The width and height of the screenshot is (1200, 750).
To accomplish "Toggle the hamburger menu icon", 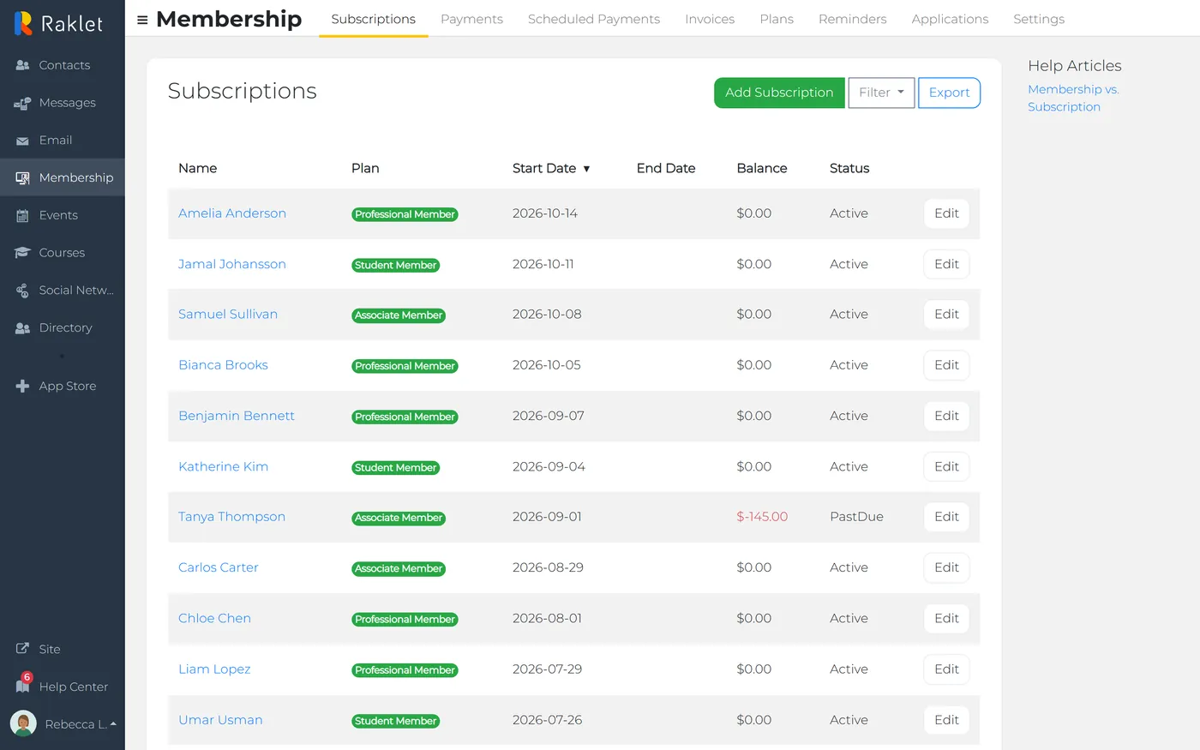I will (142, 20).
